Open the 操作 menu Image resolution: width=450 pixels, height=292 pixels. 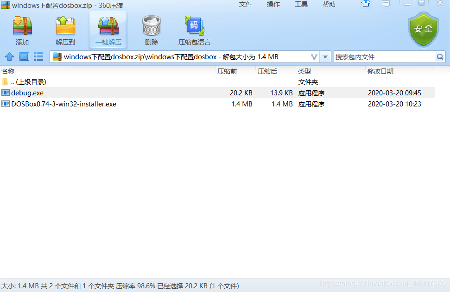pos(273,4)
